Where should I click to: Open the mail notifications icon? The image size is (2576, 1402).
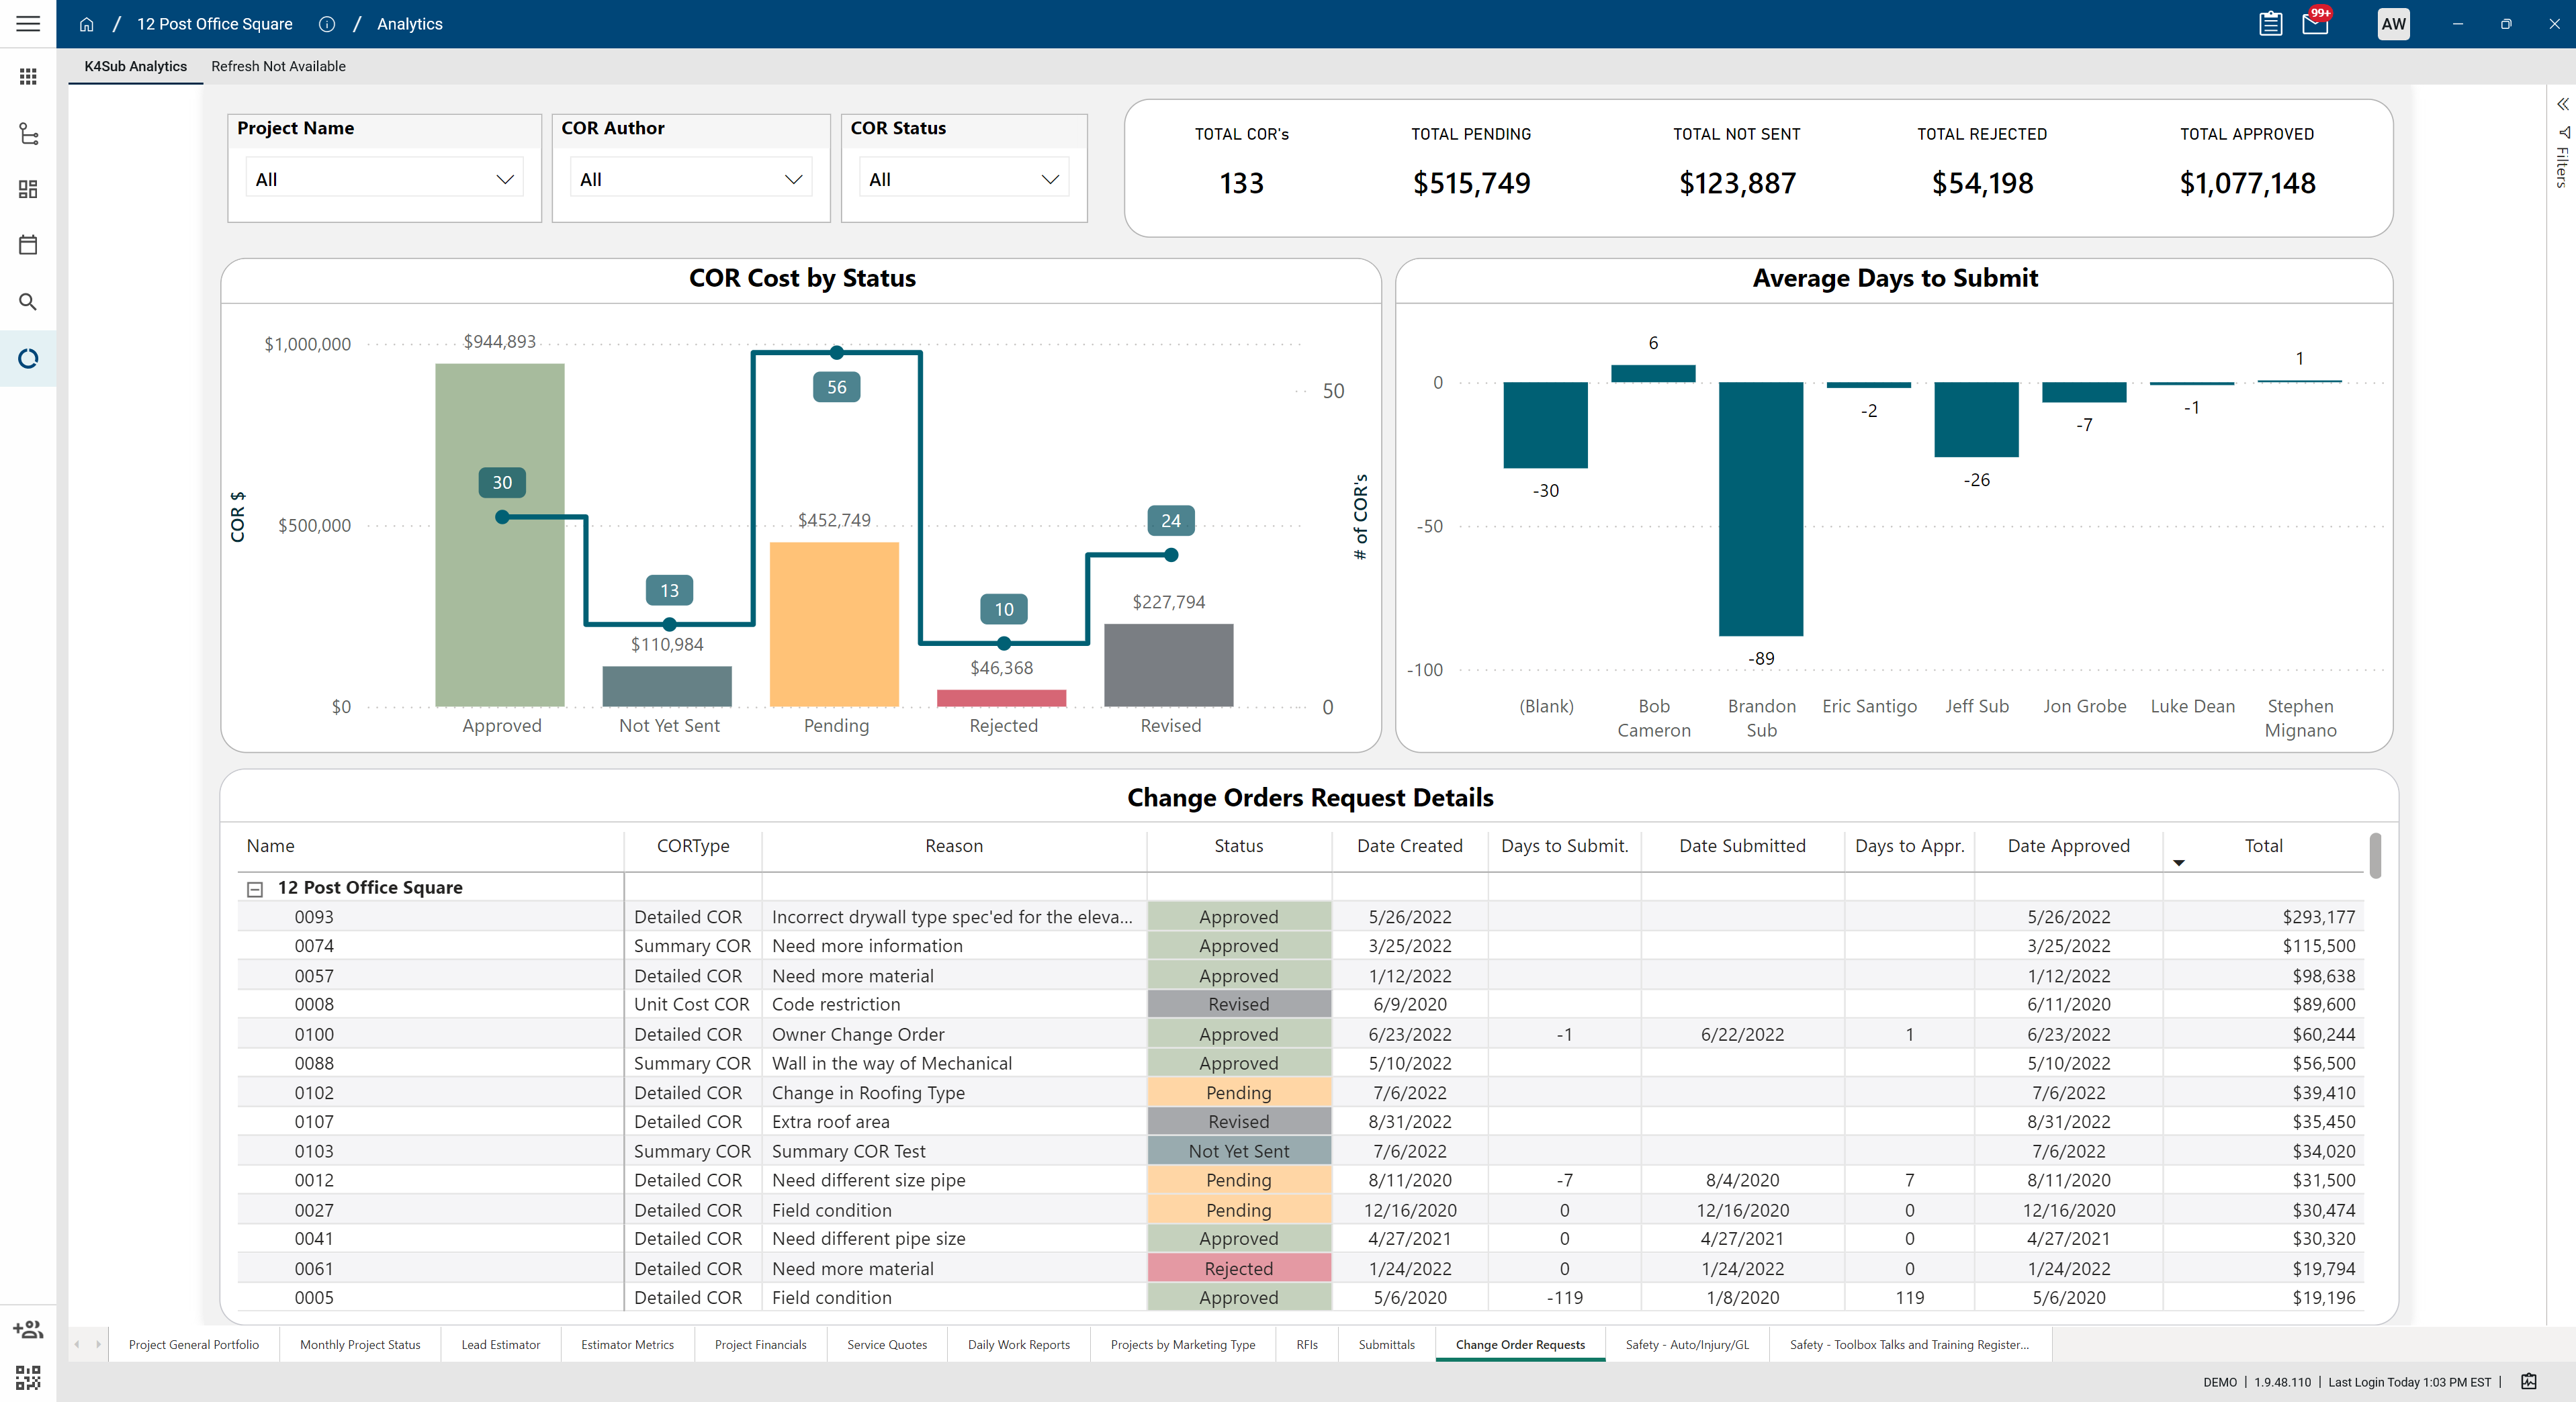point(2316,24)
